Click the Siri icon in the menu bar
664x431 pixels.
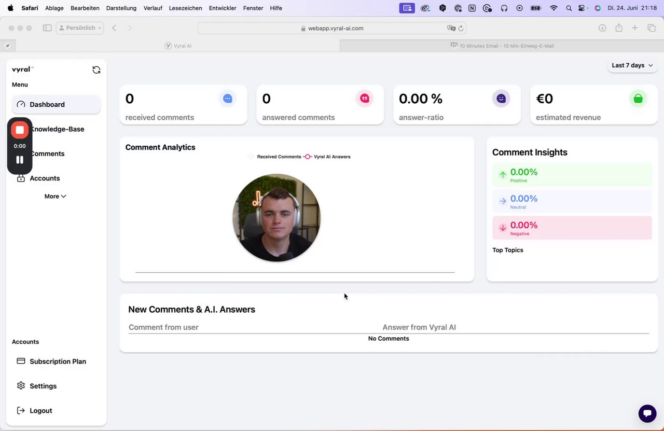click(x=598, y=8)
